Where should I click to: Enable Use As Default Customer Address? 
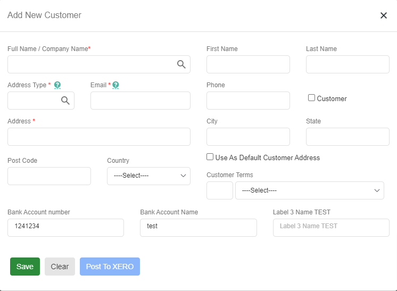pos(210,157)
